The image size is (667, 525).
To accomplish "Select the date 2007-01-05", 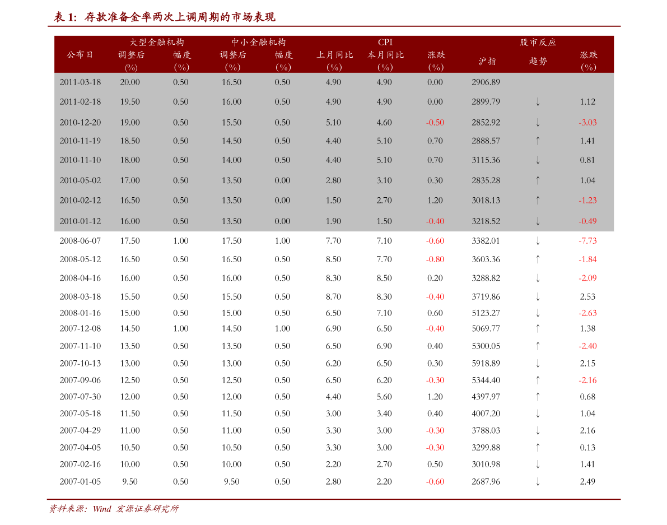I will click(81, 482).
